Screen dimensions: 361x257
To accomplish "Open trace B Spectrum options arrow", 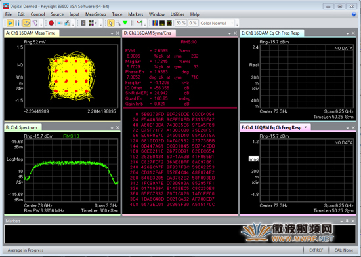I will tap(112, 128).
